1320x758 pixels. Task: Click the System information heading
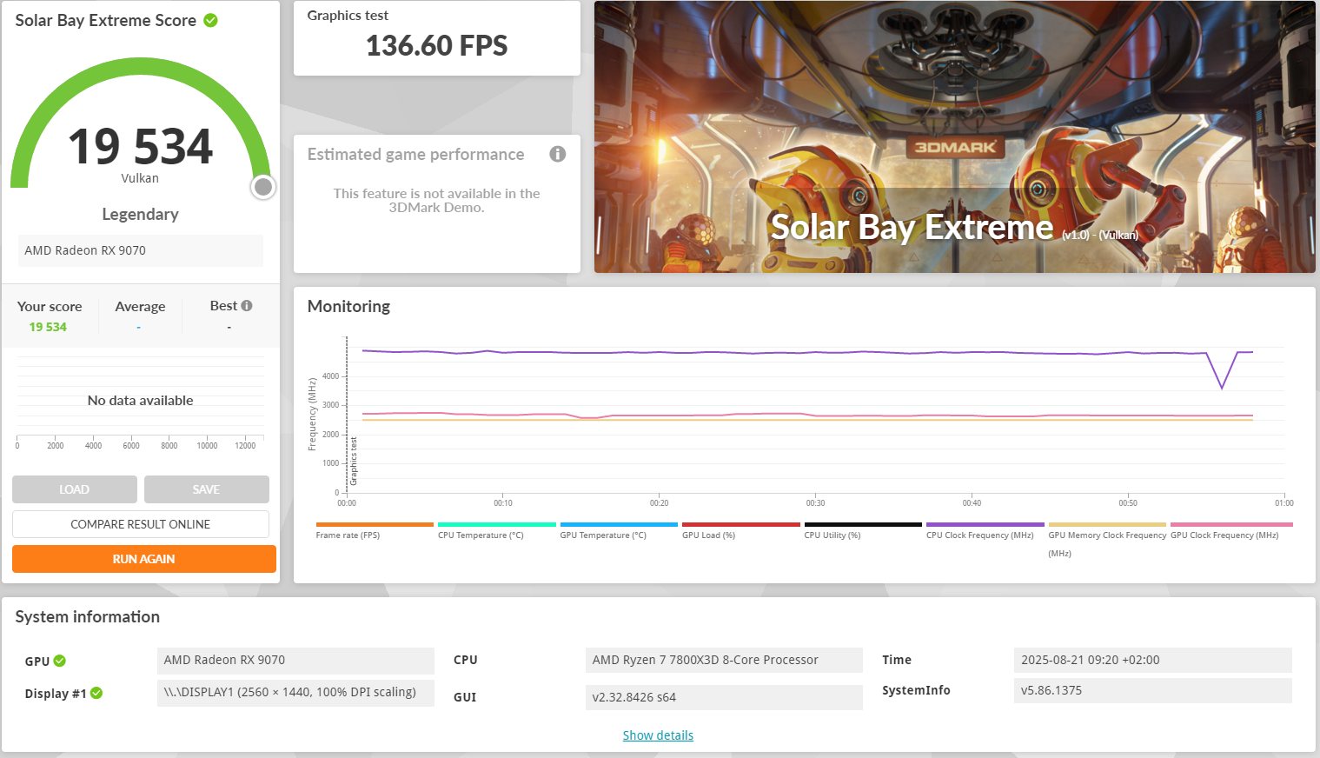coord(88,617)
